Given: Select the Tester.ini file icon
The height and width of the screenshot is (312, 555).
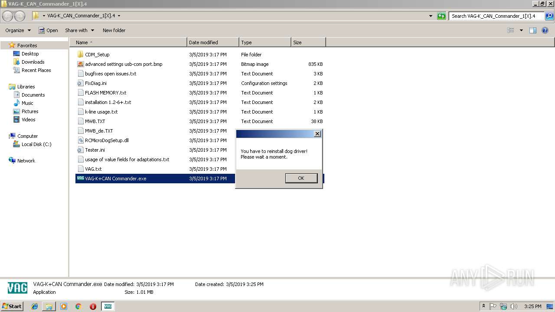Looking at the screenshot, I should (x=80, y=150).
